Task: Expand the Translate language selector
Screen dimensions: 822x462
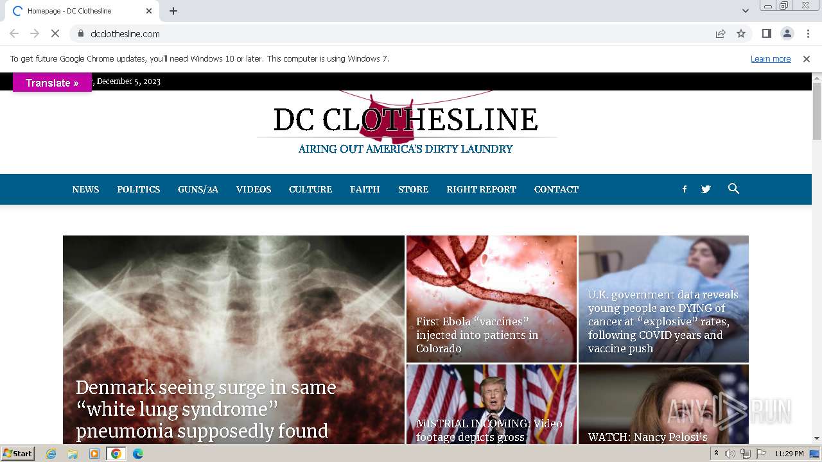Action: pos(52,83)
